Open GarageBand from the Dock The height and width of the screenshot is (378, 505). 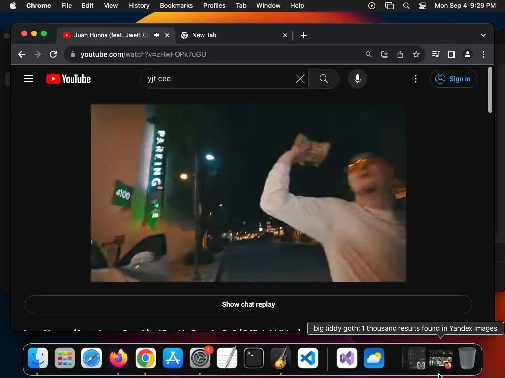click(281, 358)
